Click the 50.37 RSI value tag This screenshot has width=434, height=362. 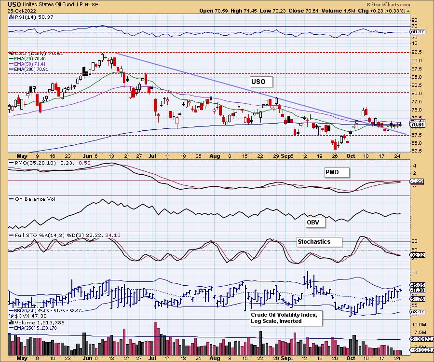418,32
